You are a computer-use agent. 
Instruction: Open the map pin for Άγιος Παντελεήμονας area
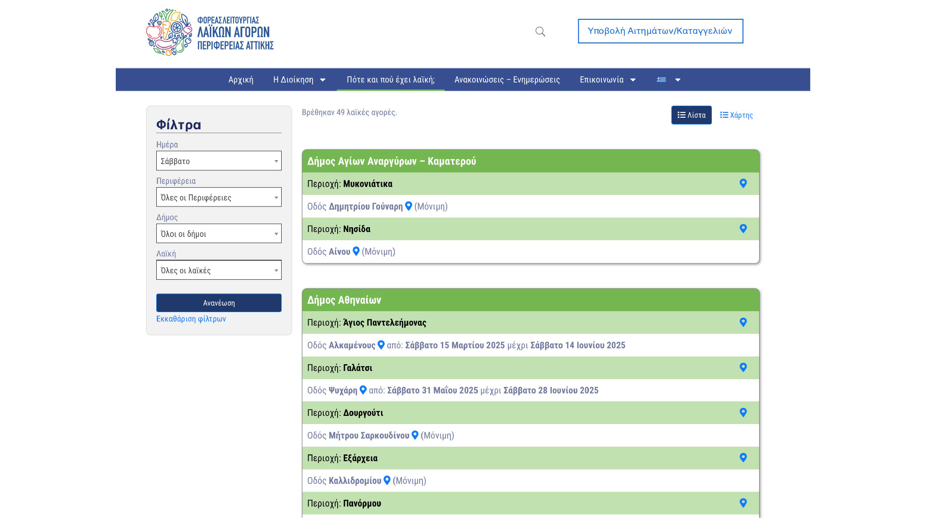(x=743, y=322)
